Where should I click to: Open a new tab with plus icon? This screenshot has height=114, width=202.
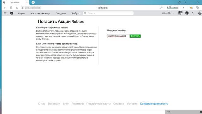[33, 2]
